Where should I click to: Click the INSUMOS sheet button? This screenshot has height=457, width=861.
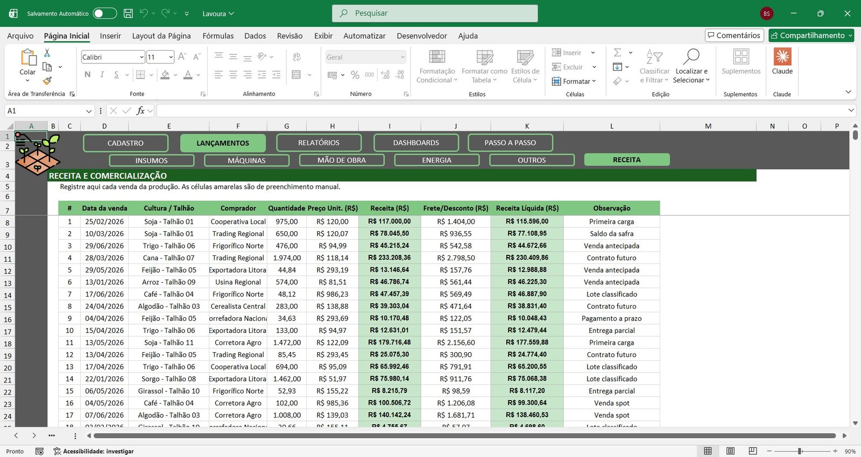point(151,160)
